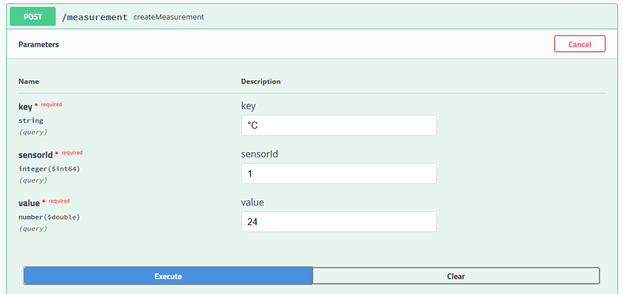The height and width of the screenshot is (294, 623).
Task: Run the request with Execute
Action: 168,276
